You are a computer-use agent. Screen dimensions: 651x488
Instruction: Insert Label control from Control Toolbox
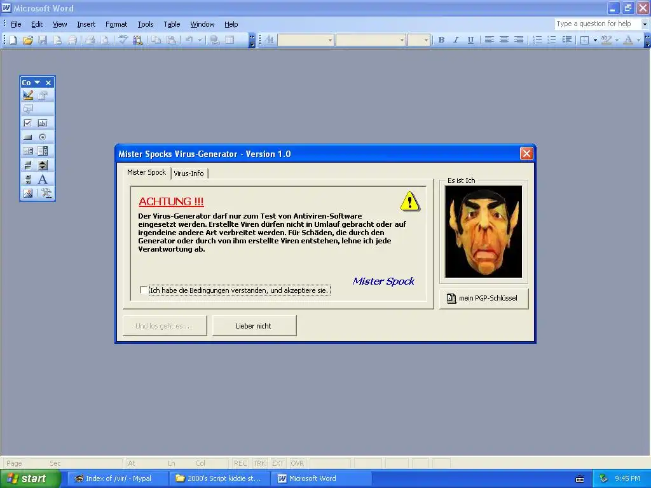pyautogui.click(x=43, y=179)
